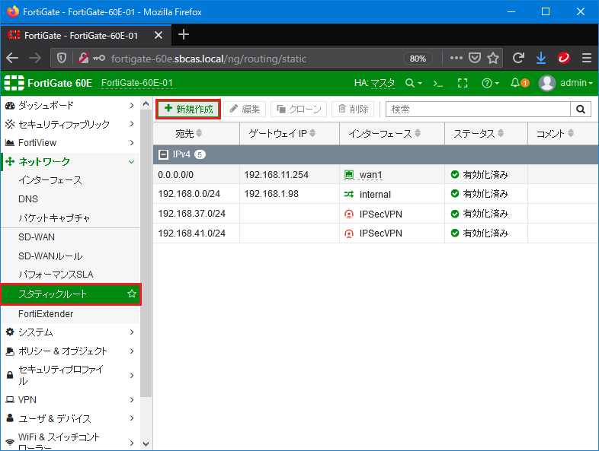Open the help dropdown menu
599x451 pixels.
click(x=491, y=83)
